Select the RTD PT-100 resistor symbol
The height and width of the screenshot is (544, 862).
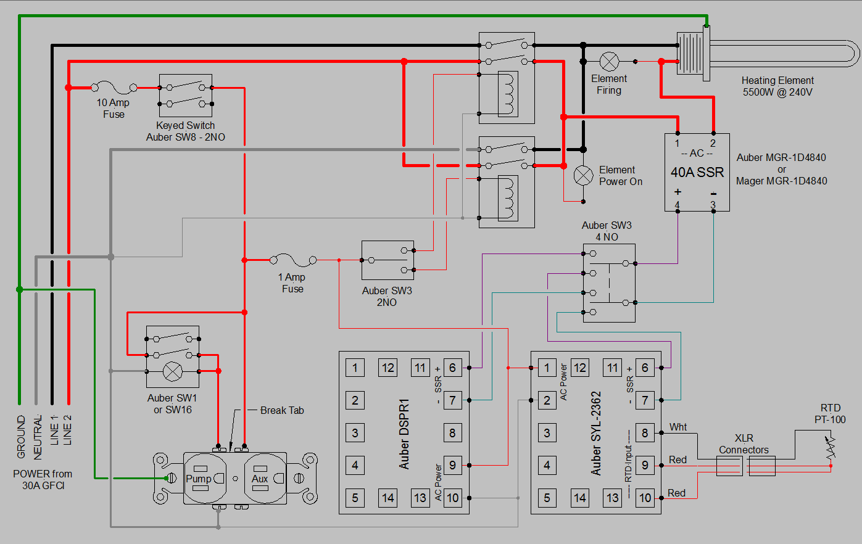pyautogui.click(x=831, y=447)
